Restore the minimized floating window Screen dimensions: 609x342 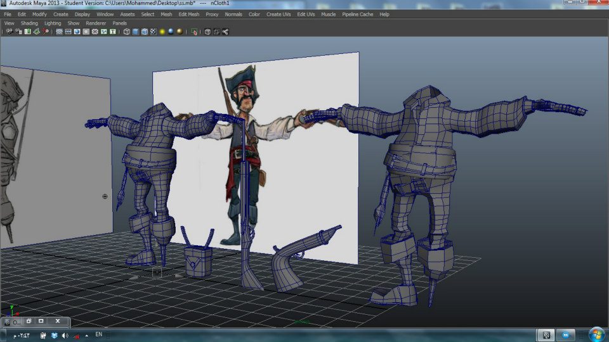(x=29, y=321)
